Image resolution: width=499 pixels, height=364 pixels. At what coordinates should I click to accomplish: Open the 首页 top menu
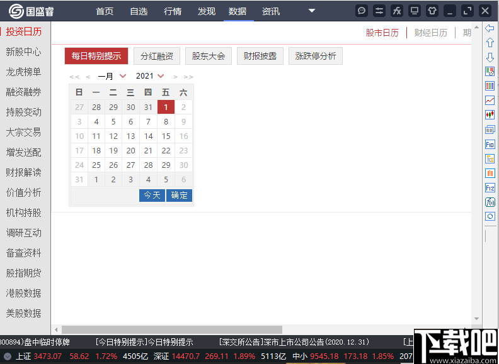tap(105, 11)
